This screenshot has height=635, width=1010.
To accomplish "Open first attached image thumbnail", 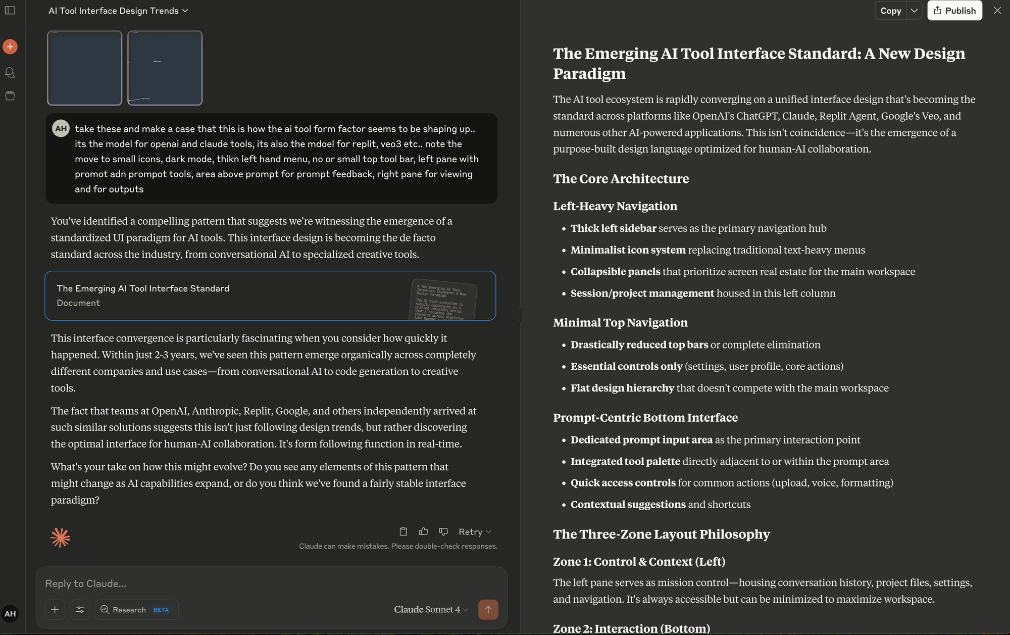I will (85, 68).
